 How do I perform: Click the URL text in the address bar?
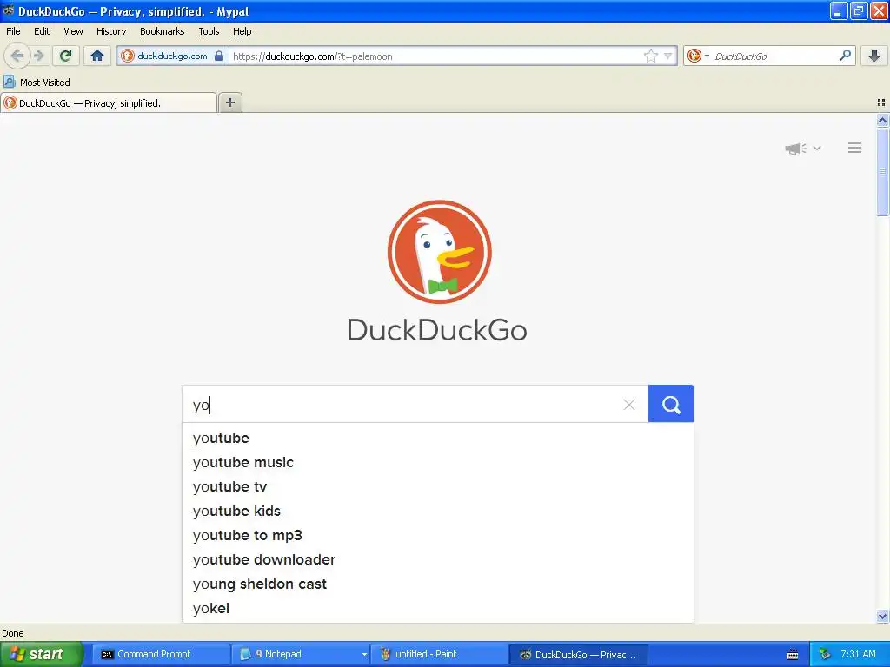(x=312, y=56)
